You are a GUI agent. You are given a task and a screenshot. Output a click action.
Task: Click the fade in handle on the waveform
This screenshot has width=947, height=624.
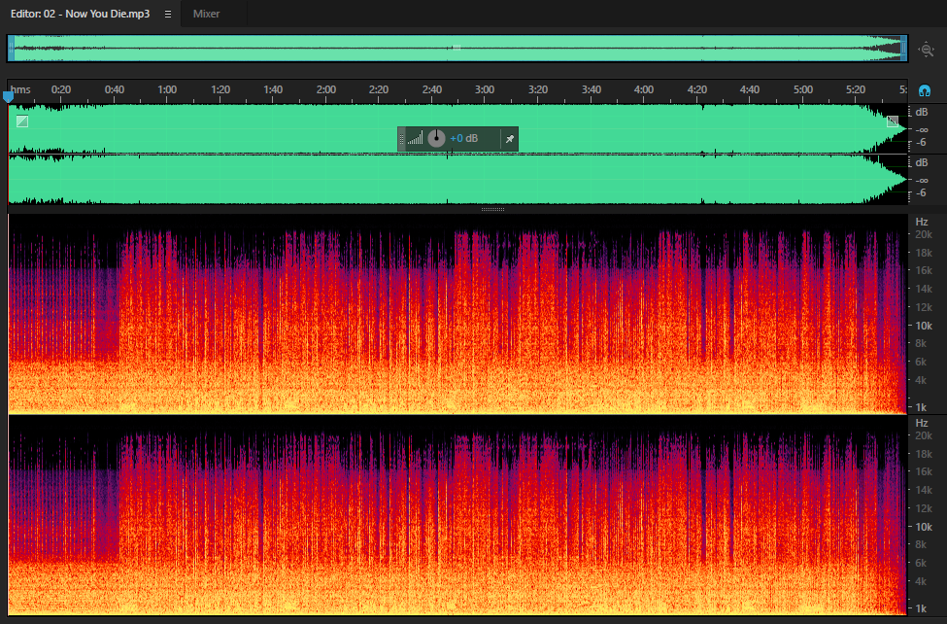(x=22, y=121)
